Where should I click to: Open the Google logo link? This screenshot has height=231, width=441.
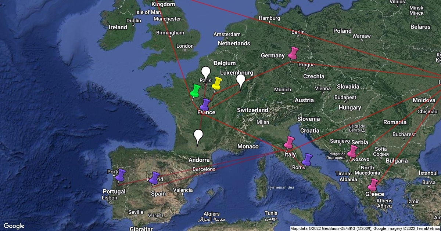(14, 226)
